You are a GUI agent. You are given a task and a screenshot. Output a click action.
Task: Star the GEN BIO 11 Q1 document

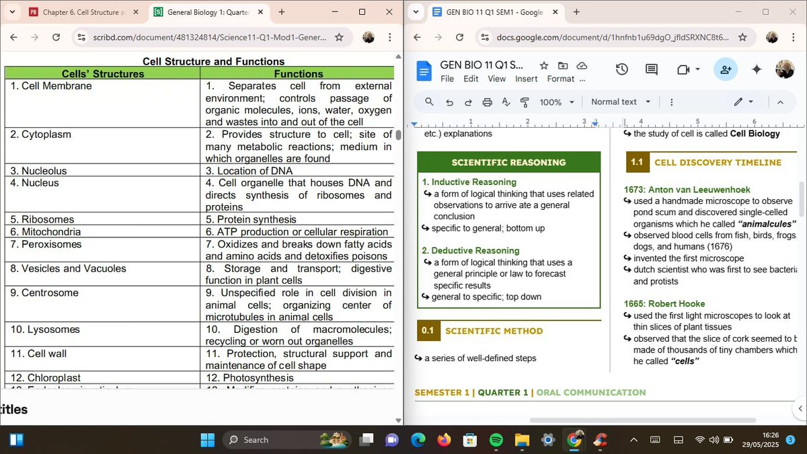click(x=544, y=65)
